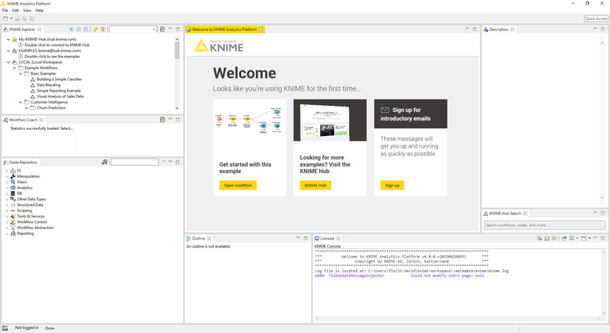Click the Structured Data brackets icon
Image resolution: width=610 pixels, height=333 pixels.
pos(13,205)
